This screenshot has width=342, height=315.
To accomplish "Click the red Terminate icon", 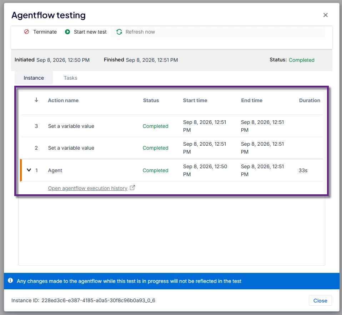I will (x=27, y=32).
